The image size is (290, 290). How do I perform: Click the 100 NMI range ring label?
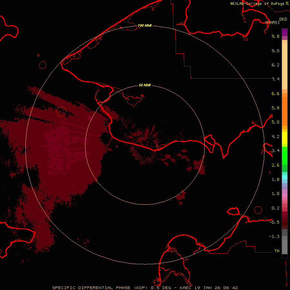click(145, 25)
